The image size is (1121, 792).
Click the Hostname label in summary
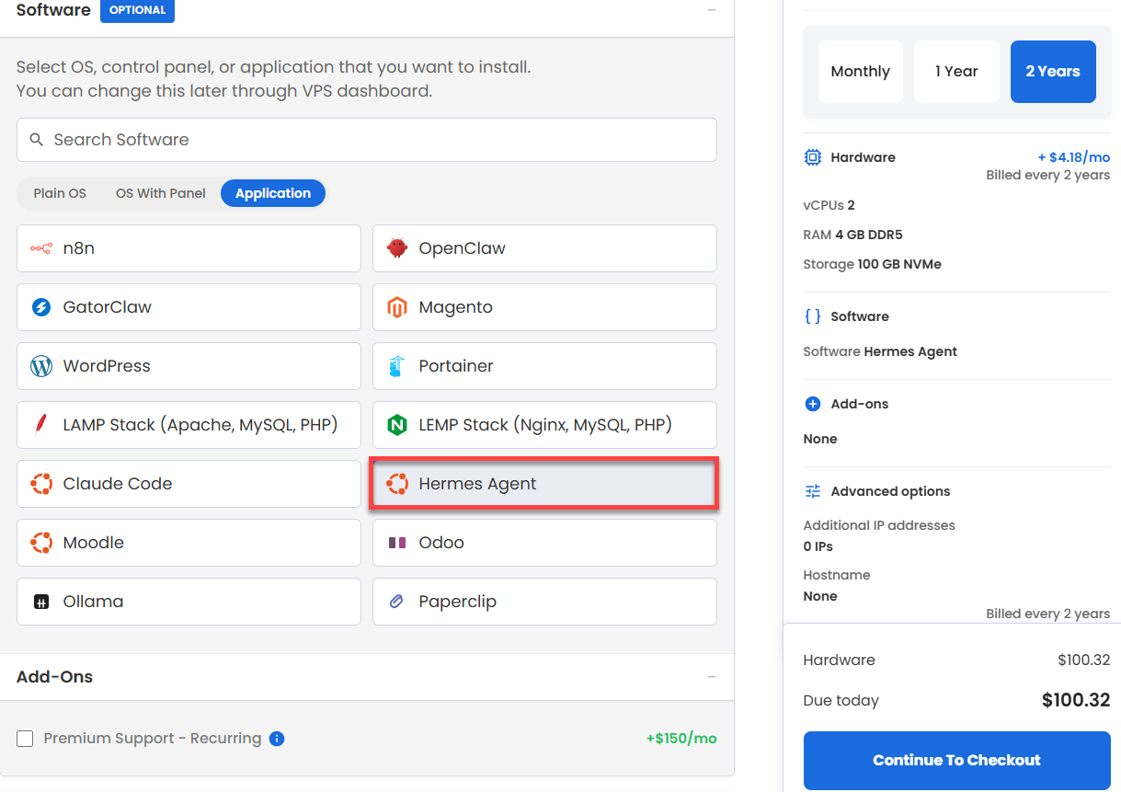click(x=837, y=575)
